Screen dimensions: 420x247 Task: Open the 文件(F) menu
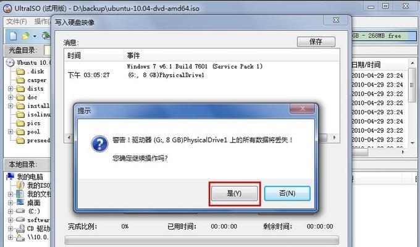point(17,22)
